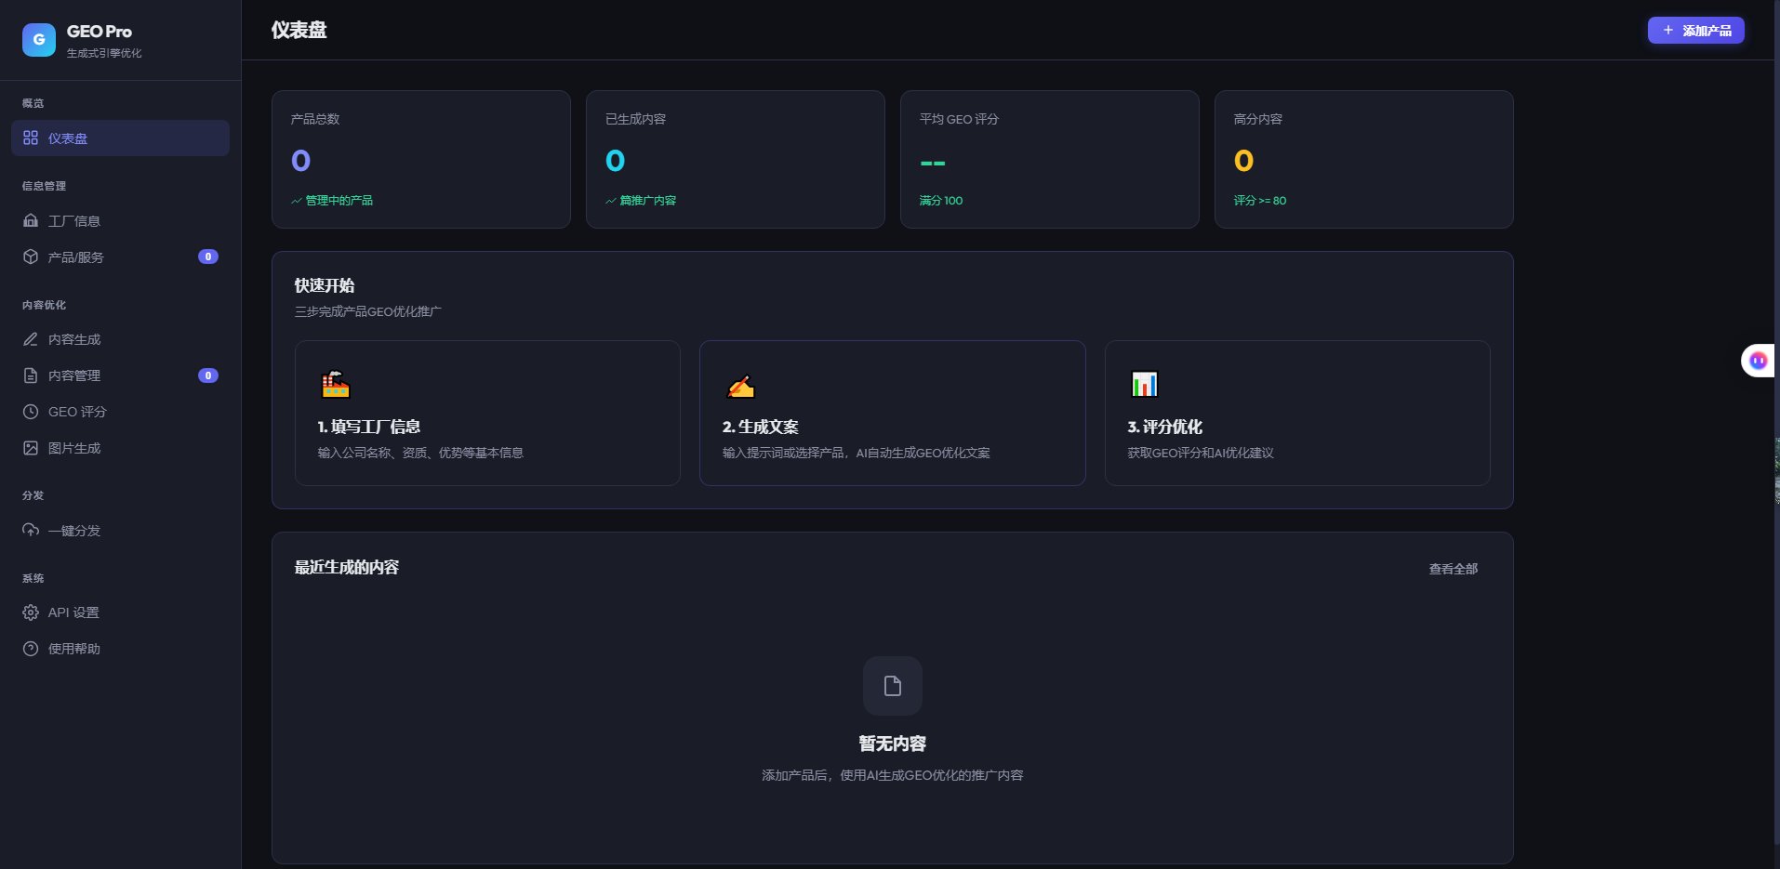Click the count badge on 内容管理

coord(208,375)
